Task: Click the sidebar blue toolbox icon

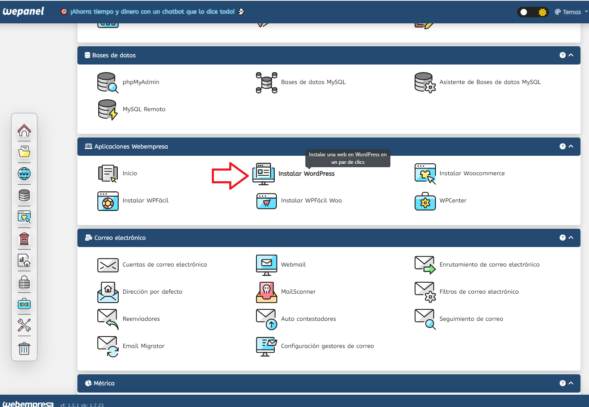Action: 24,304
